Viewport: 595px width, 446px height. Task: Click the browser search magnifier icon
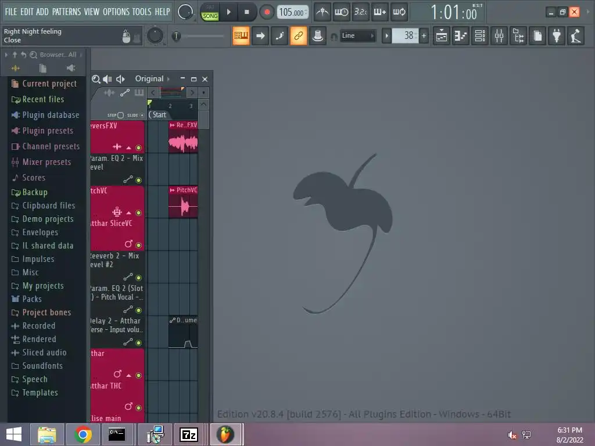pyautogui.click(x=33, y=55)
